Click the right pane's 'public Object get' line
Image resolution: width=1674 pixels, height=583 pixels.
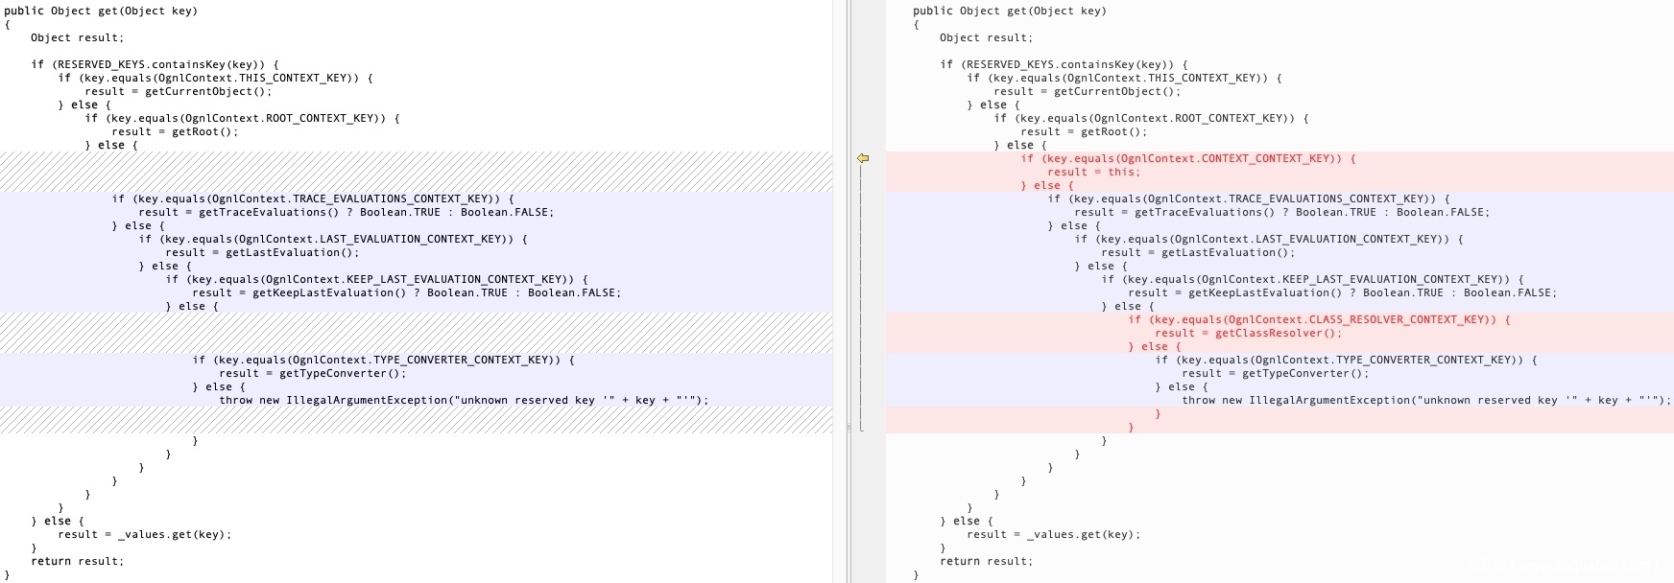tap(1009, 12)
